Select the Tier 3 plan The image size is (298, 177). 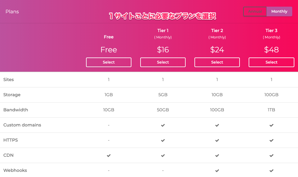tap(271, 62)
